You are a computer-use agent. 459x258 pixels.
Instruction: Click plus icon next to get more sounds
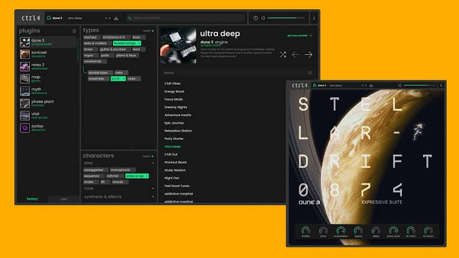click(311, 35)
